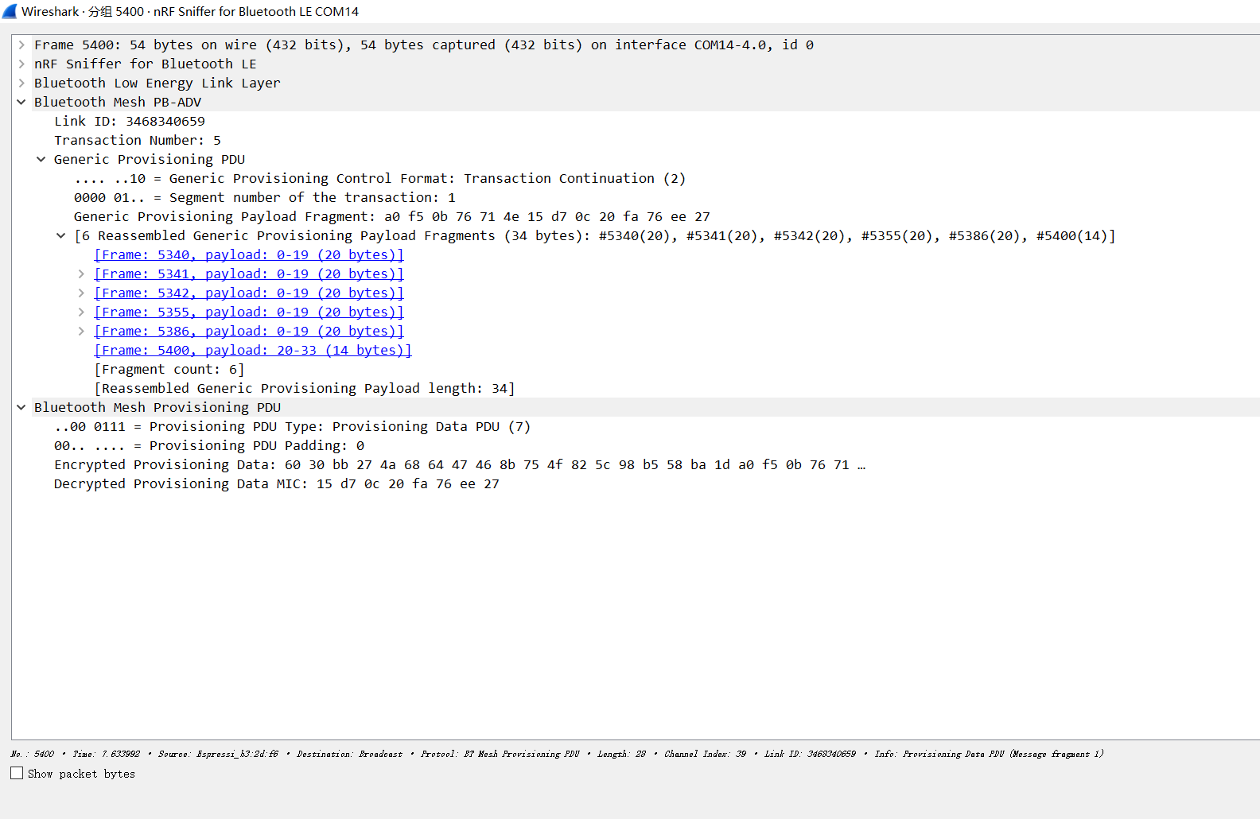The height and width of the screenshot is (819, 1260).
Task: Expand the Frame 5400 section
Action: tap(21, 45)
